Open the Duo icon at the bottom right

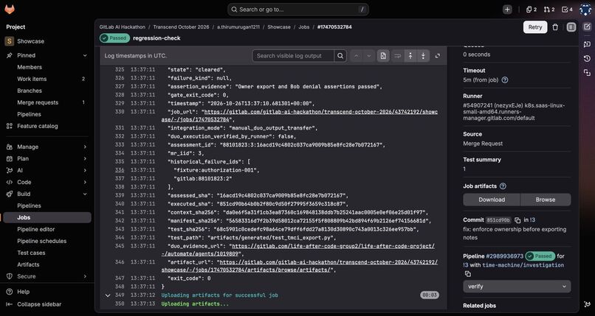pos(587,304)
